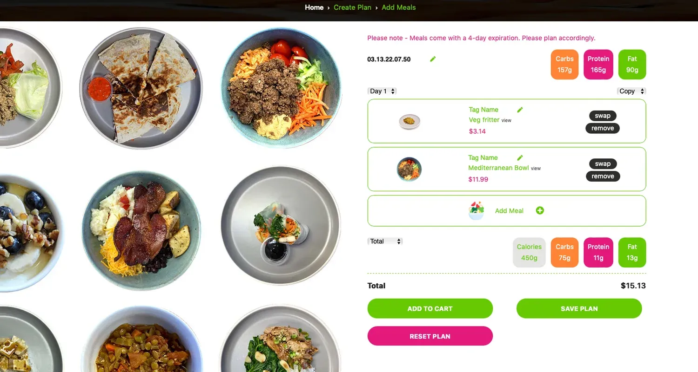This screenshot has height=372, width=698.
Task: Click the orange Carbs 157g badge
Action: pos(564,65)
